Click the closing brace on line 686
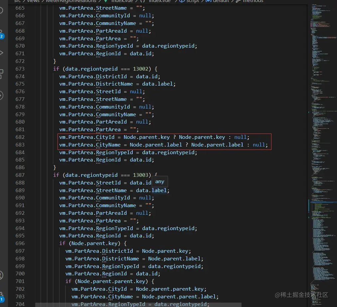Screen dimensions: 337x307 click(x=55, y=167)
